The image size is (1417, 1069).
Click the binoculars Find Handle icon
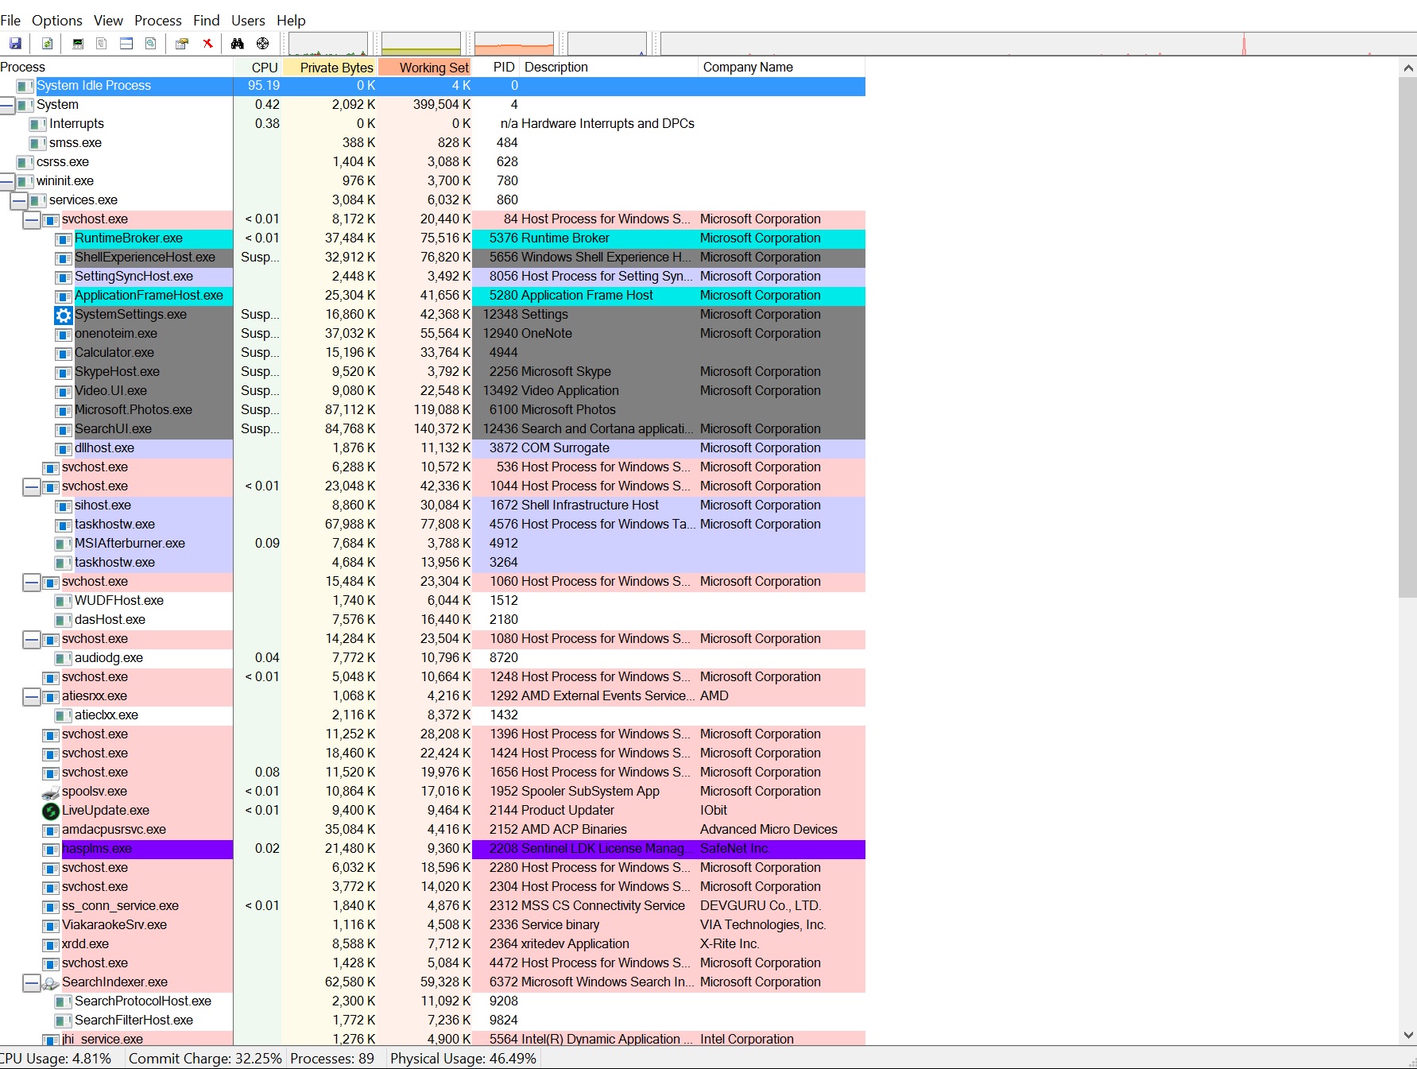pyautogui.click(x=237, y=44)
